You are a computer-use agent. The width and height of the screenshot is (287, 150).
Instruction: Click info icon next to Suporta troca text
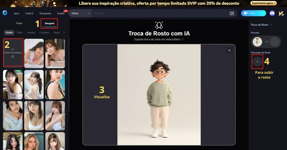[x=182, y=39]
